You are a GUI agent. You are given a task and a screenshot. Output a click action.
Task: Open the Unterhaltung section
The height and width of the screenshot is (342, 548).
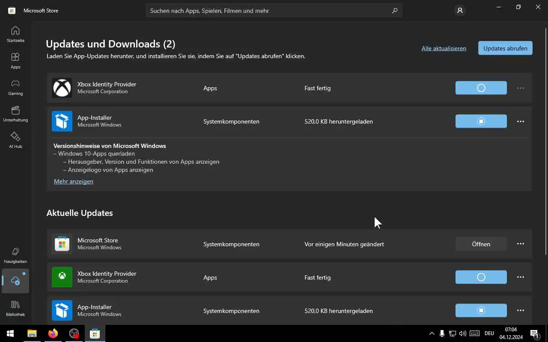pos(15,114)
